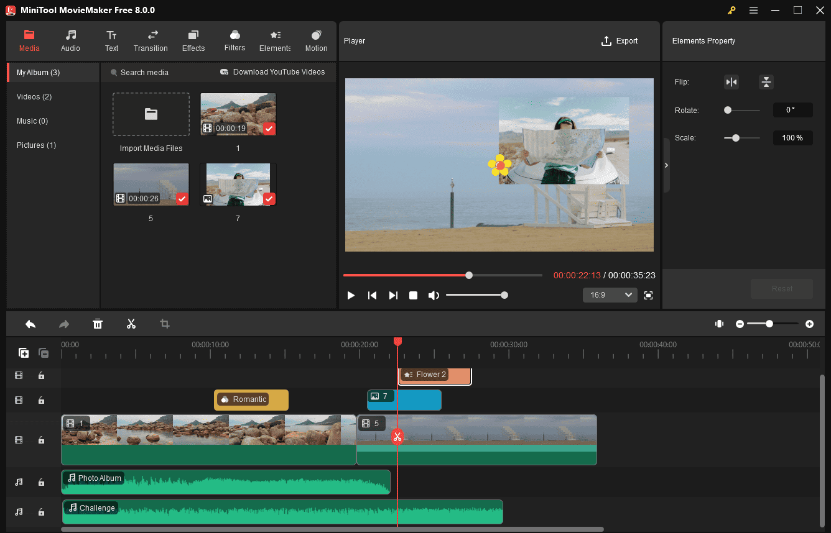Undo the last action

(x=30, y=324)
